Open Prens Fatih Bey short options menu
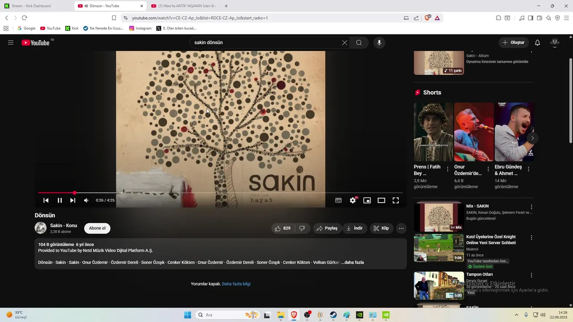The height and width of the screenshot is (322, 573). pos(448,169)
